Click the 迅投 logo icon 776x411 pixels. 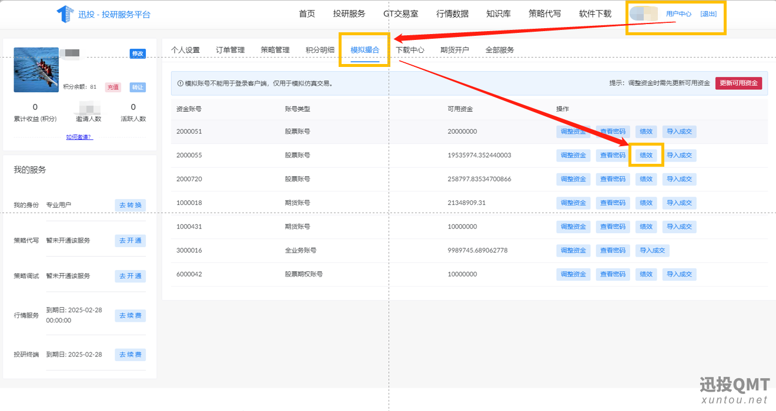(65, 14)
